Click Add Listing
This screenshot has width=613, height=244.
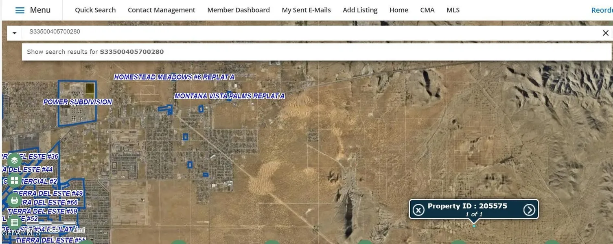(x=360, y=10)
